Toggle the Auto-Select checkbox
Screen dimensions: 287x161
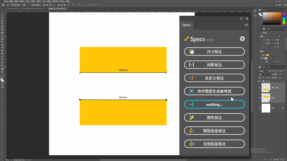coord(13,5)
